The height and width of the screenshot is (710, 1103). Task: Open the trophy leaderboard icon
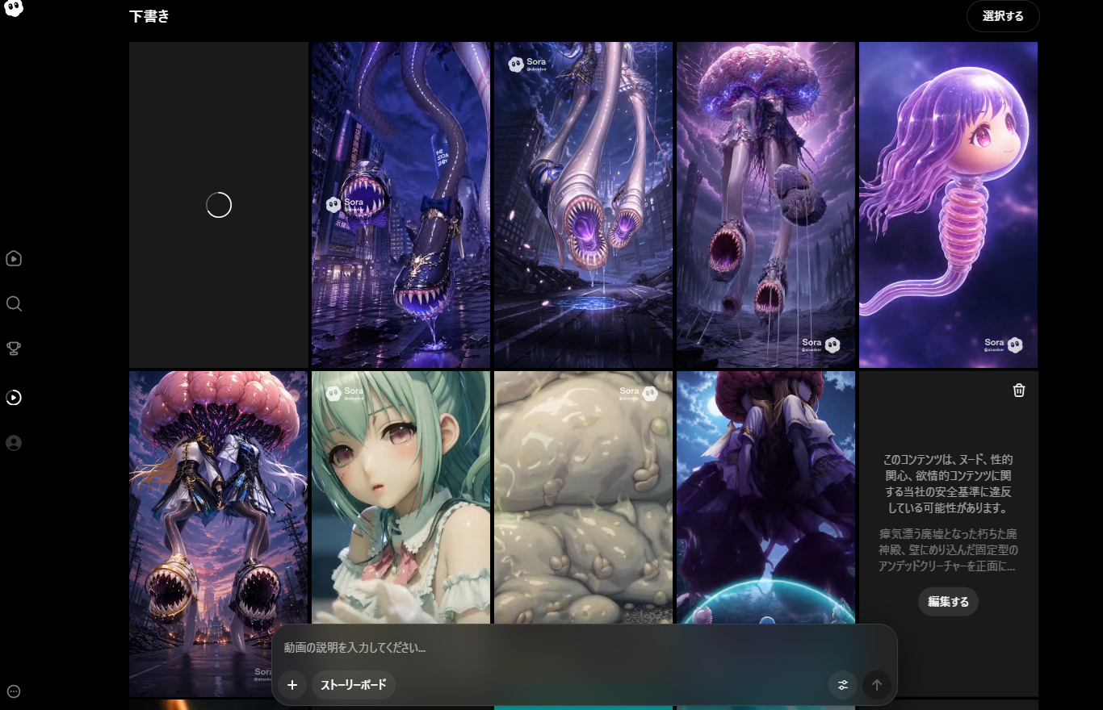tap(14, 349)
